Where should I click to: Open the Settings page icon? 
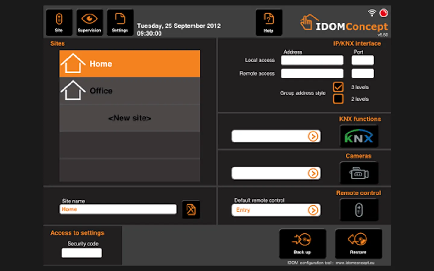click(120, 23)
